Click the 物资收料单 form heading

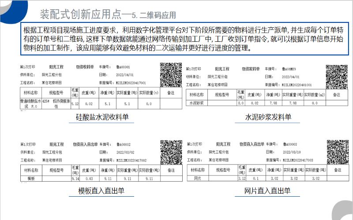point(85,67)
